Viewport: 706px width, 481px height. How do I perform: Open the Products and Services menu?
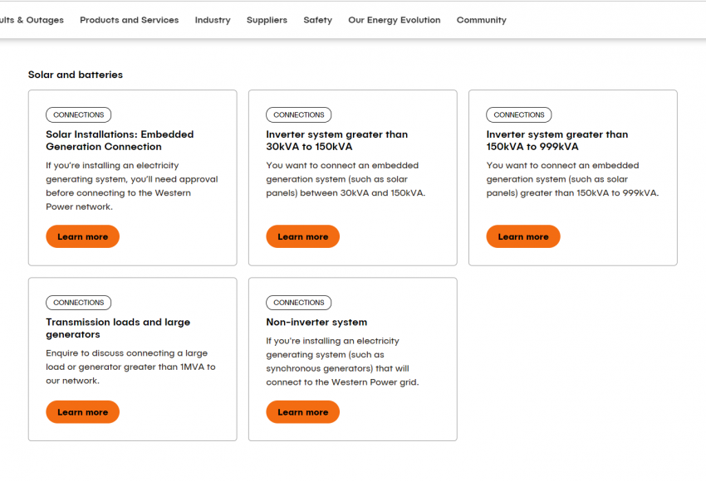(x=129, y=20)
